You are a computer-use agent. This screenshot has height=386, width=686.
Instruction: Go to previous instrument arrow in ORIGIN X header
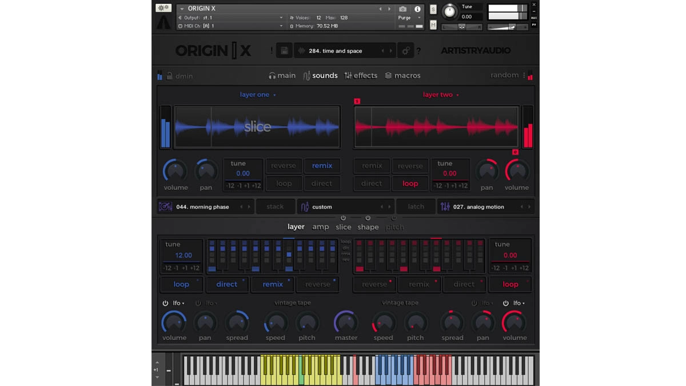click(381, 9)
